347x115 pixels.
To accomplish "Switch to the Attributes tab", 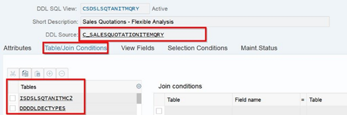I will [x=17, y=48].
